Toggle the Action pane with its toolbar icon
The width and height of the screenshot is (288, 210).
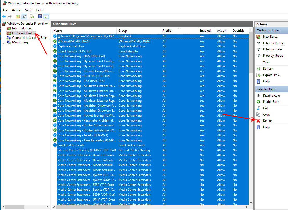[46, 17]
